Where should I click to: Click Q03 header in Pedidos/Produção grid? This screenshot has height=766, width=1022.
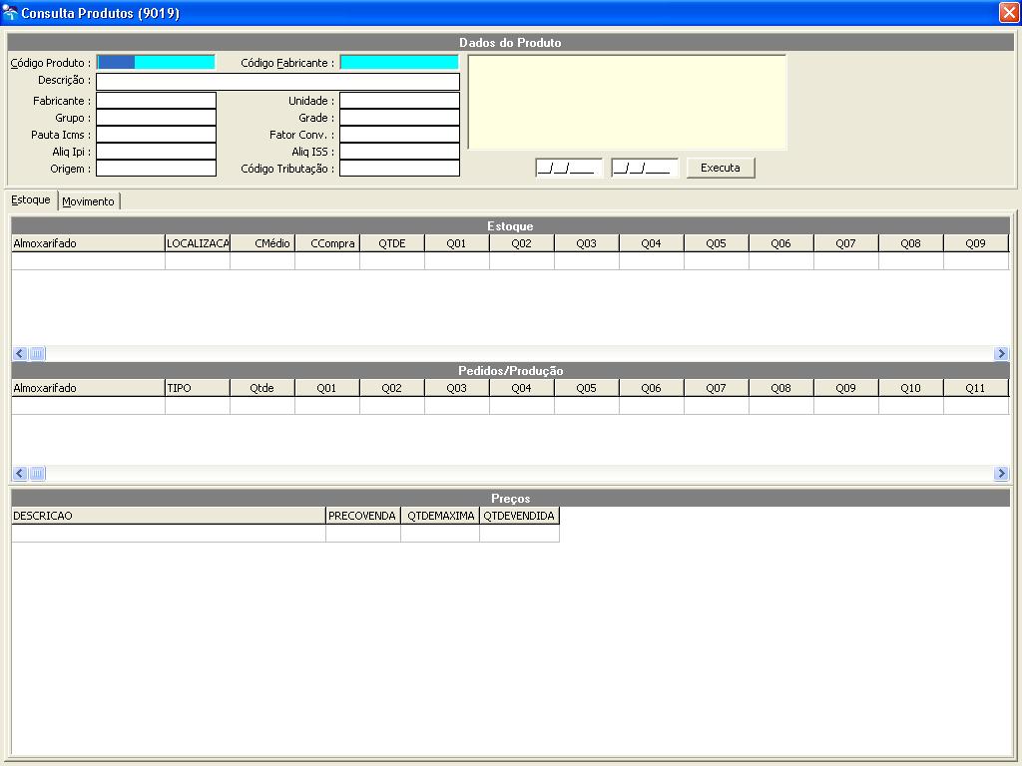[x=457, y=388]
